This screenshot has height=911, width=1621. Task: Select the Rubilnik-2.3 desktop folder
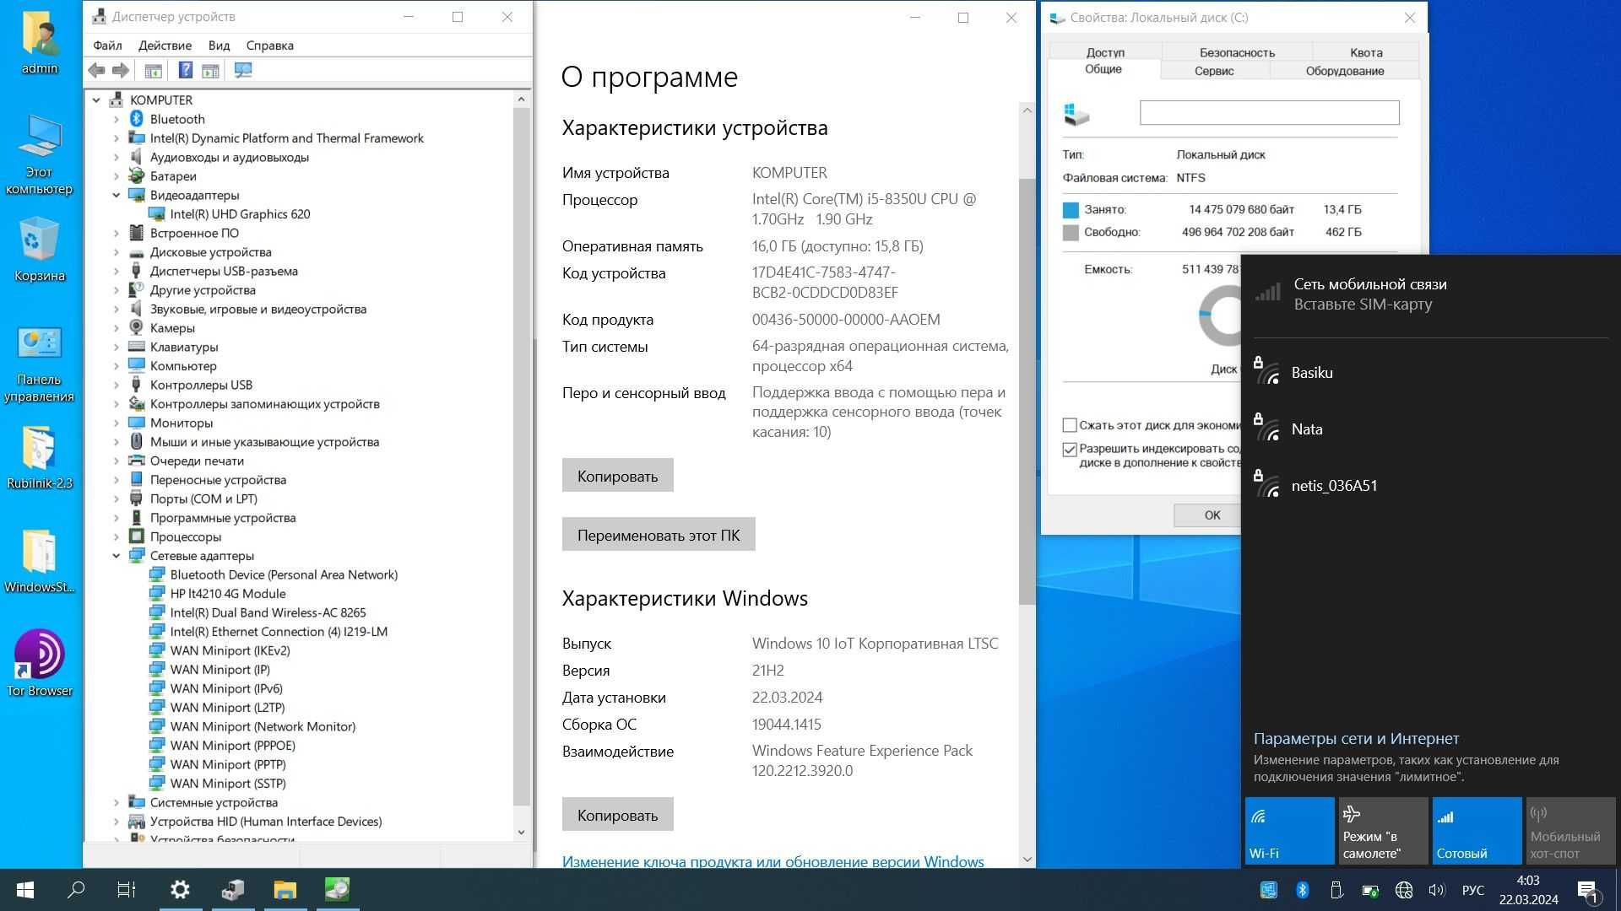(x=40, y=458)
